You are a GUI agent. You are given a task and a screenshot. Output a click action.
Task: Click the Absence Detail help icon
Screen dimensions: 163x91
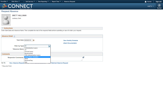[14, 36]
